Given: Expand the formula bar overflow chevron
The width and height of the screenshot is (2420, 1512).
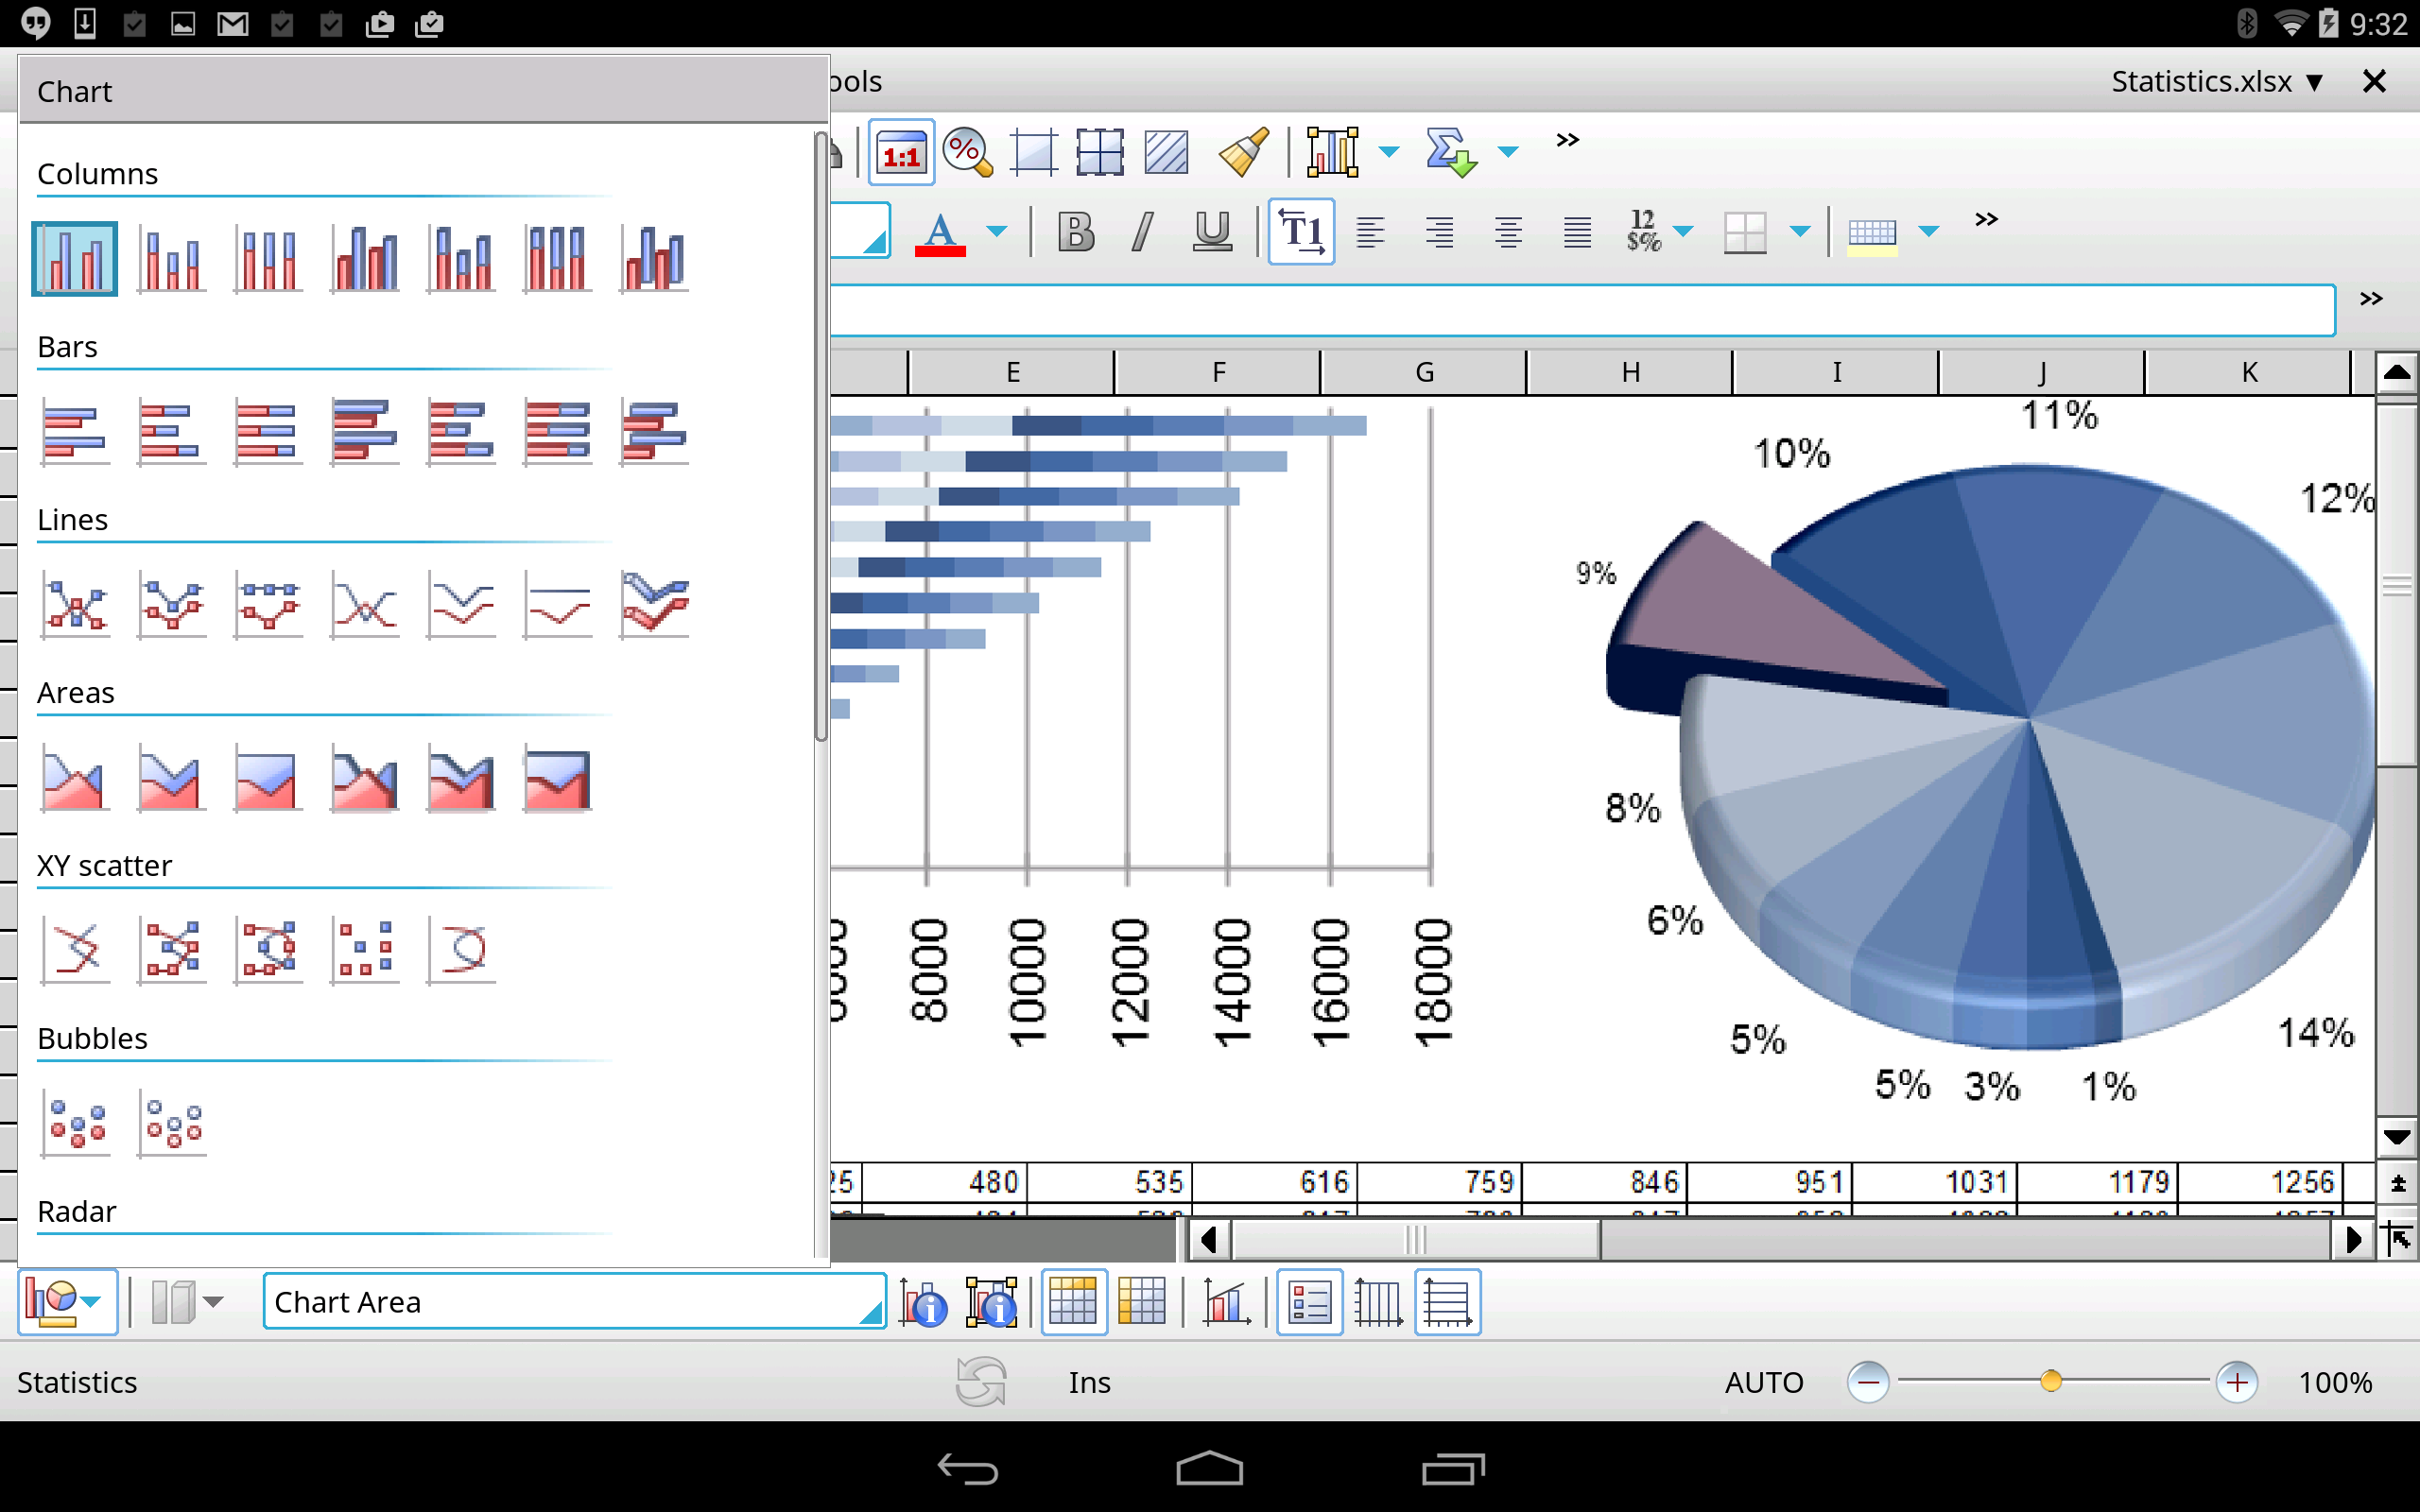Looking at the screenshot, I should coord(2371,299).
